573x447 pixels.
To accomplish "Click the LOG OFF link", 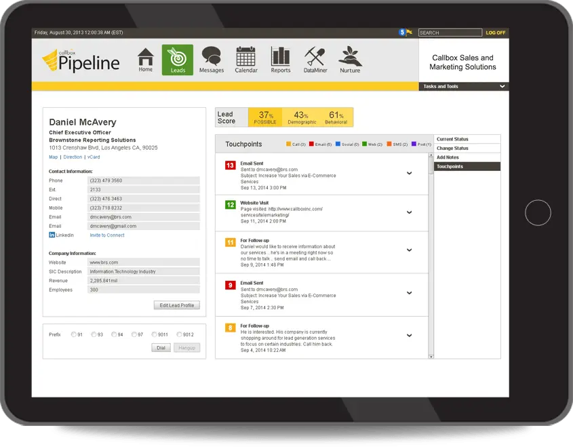I will click(x=496, y=33).
